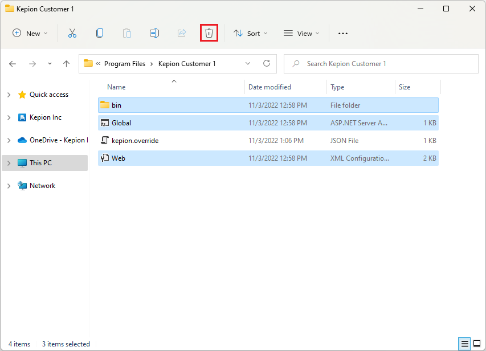
Task: Click the Rename icon in toolbar
Action: point(154,33)
